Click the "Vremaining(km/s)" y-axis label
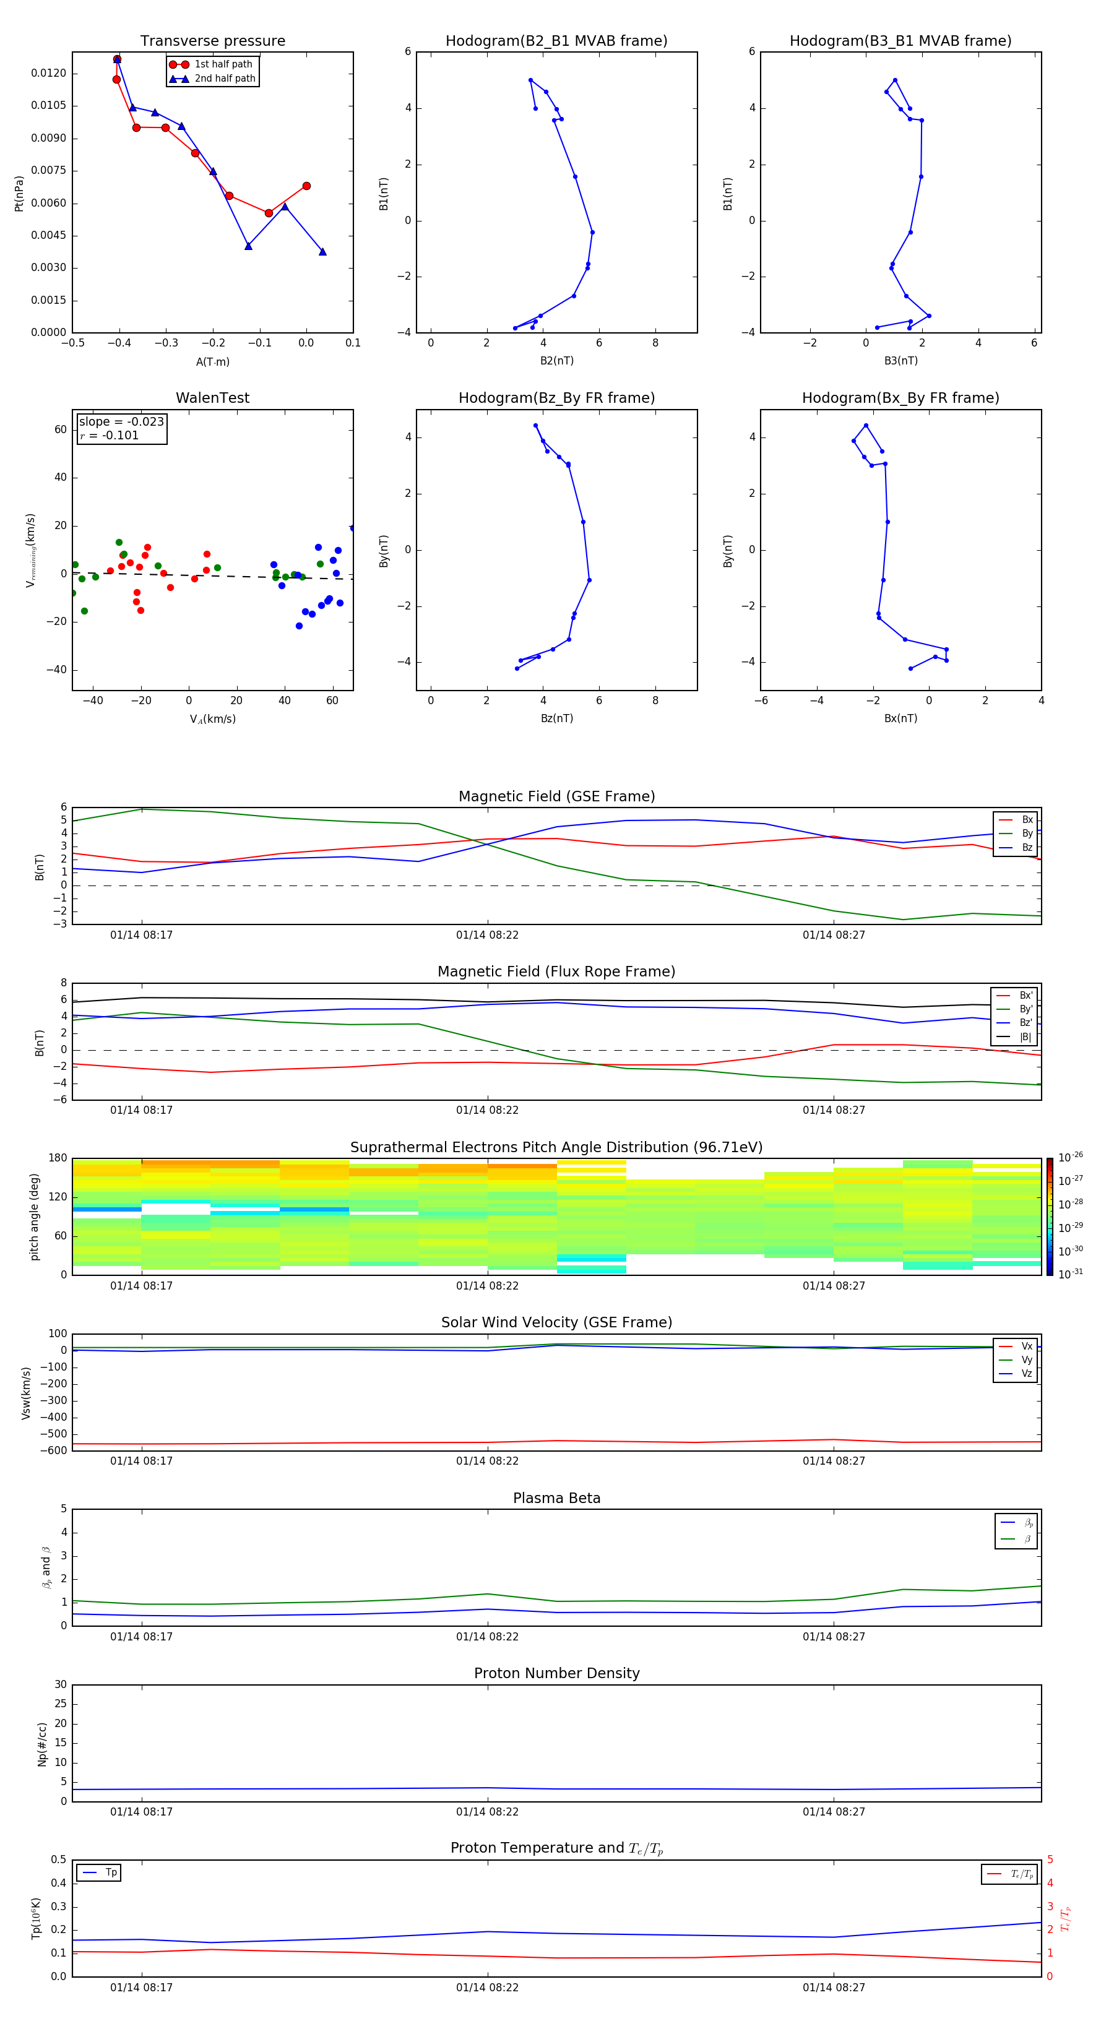Viewport: 1114px width, 2042px height. [x=30, y=550]
